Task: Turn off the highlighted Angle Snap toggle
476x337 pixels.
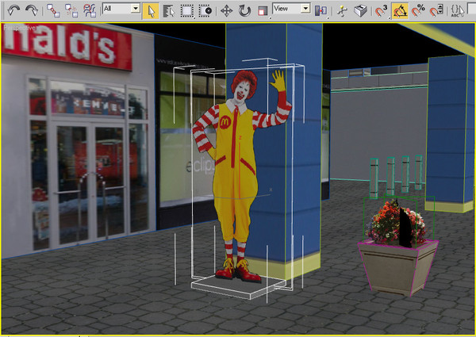Action: [400, 11]
